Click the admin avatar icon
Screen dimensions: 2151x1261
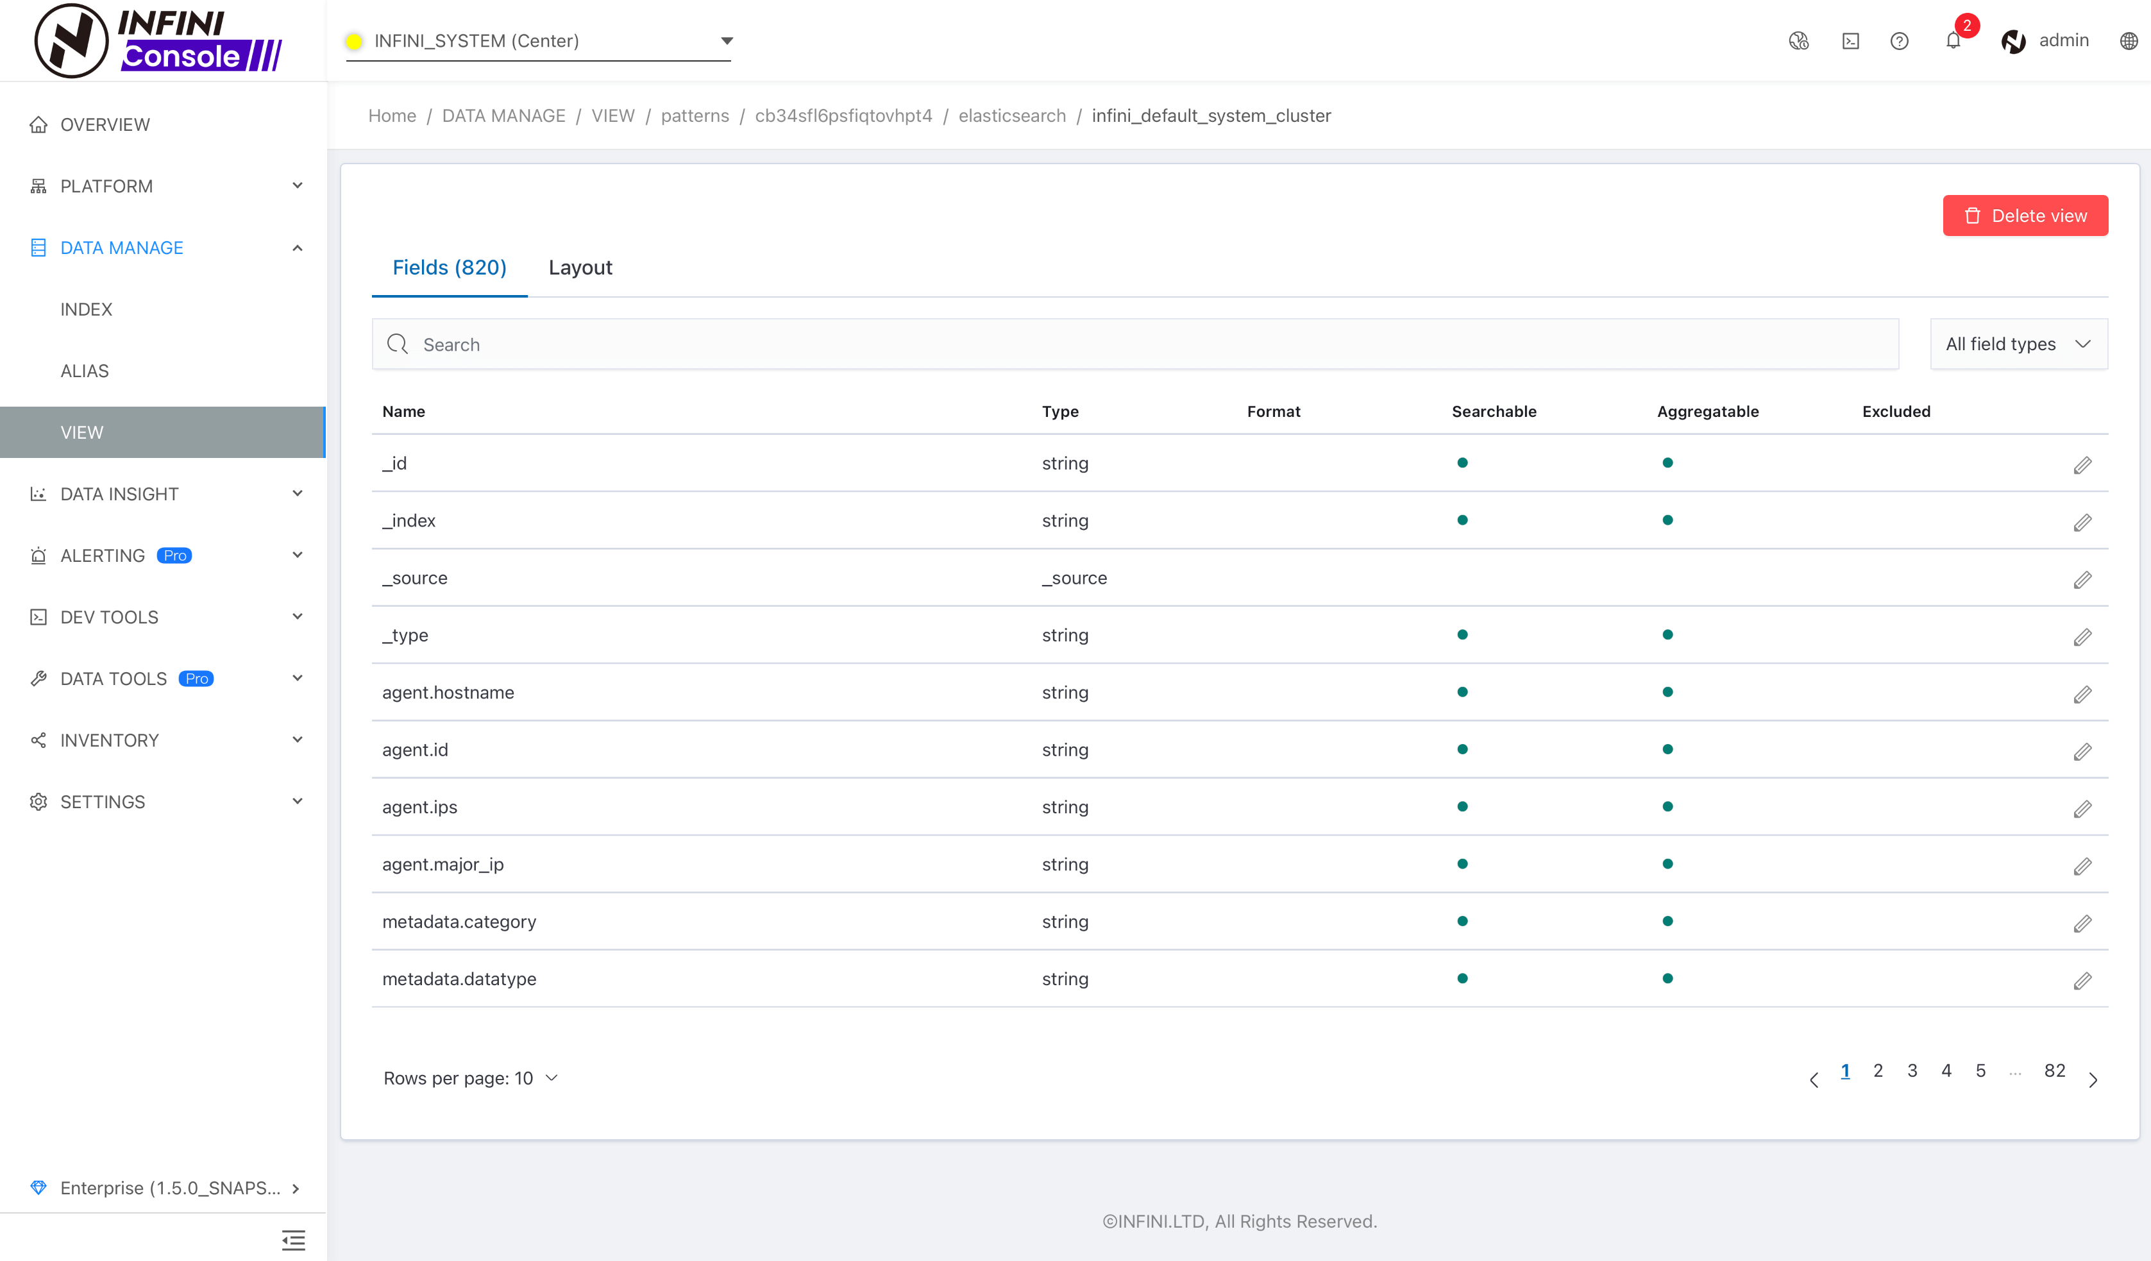pos(2014,41)
